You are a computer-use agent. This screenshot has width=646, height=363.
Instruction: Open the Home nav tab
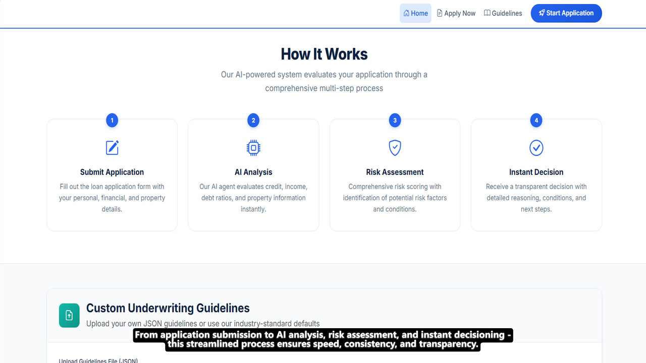415,13
